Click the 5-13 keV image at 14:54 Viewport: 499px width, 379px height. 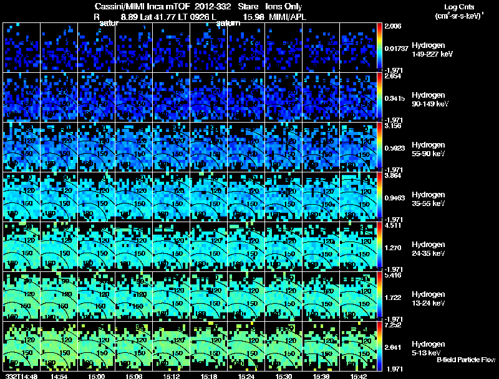[x=59, y=346]
